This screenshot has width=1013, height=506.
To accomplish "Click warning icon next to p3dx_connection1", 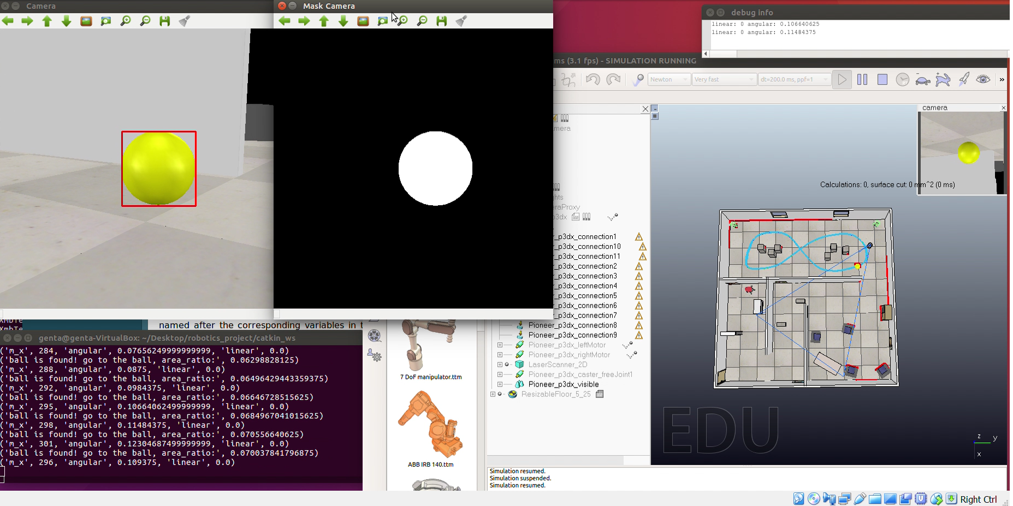I will (x=639, y=237).
